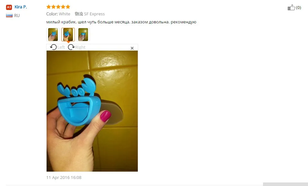Click the A1 member level badge

(9, 7)
